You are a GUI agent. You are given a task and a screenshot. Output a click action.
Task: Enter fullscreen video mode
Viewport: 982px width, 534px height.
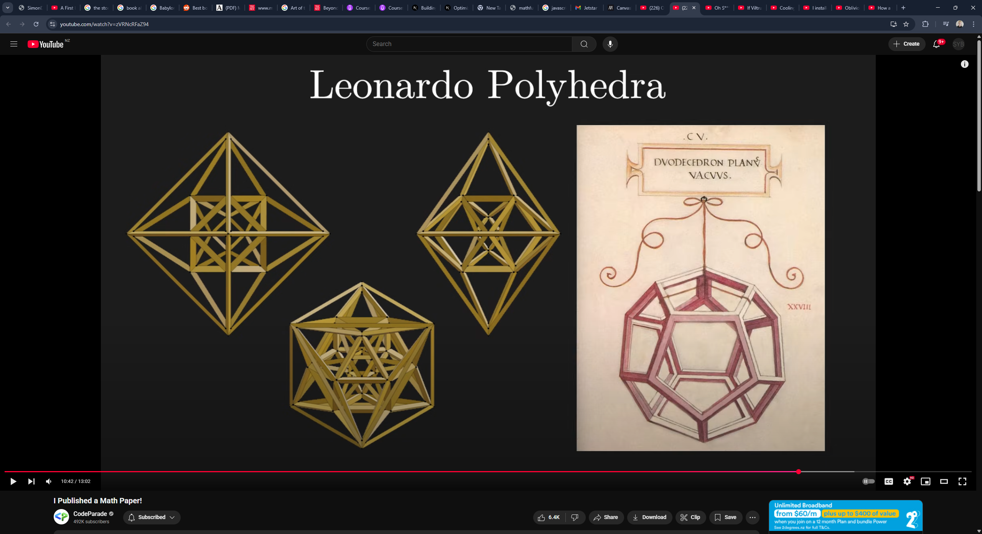[962, 481]
